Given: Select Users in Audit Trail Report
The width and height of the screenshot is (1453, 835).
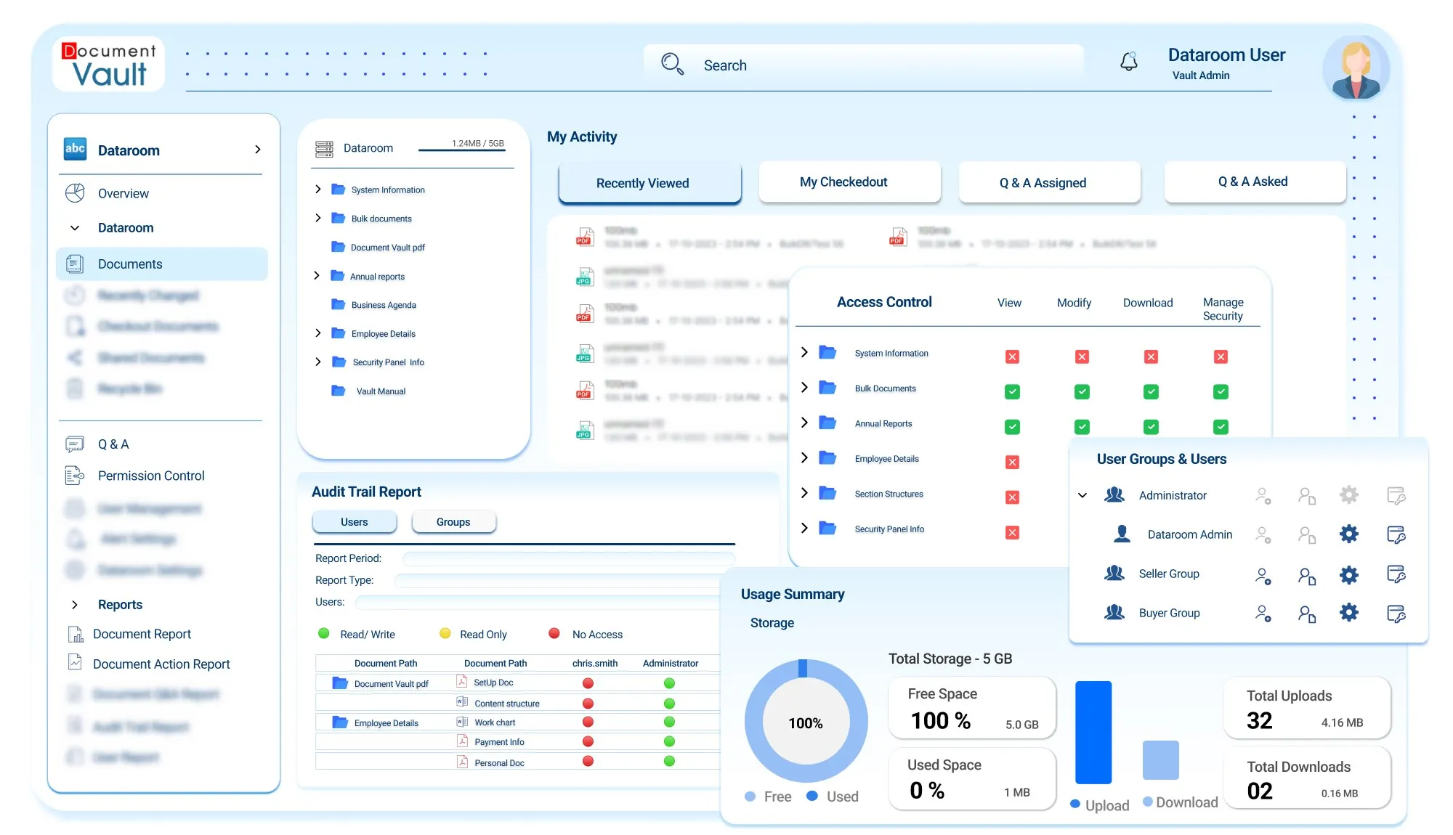Looking at the screenshot, I should tap(354, 522).
